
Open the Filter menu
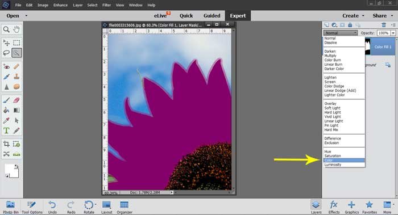(106, 5)
